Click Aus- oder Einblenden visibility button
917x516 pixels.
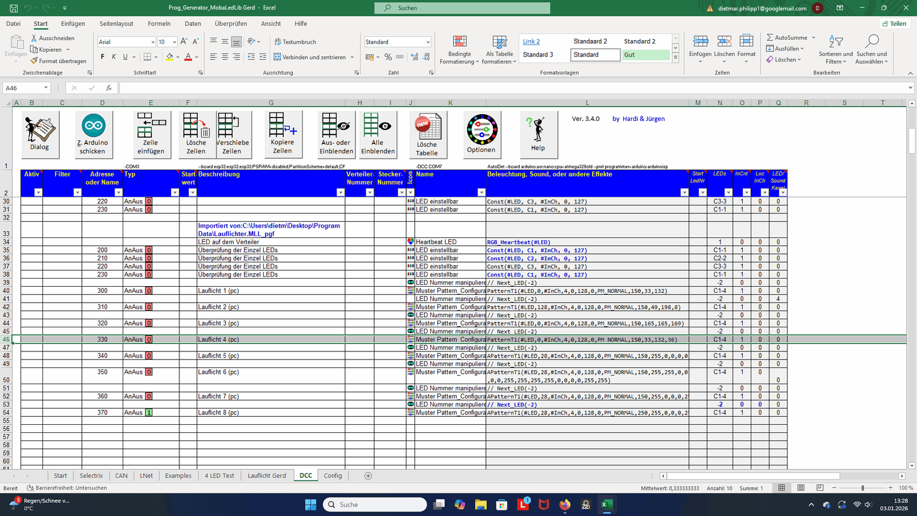[x=336, y=134]
